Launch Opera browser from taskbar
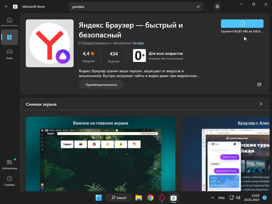 [x=162, y=198]
